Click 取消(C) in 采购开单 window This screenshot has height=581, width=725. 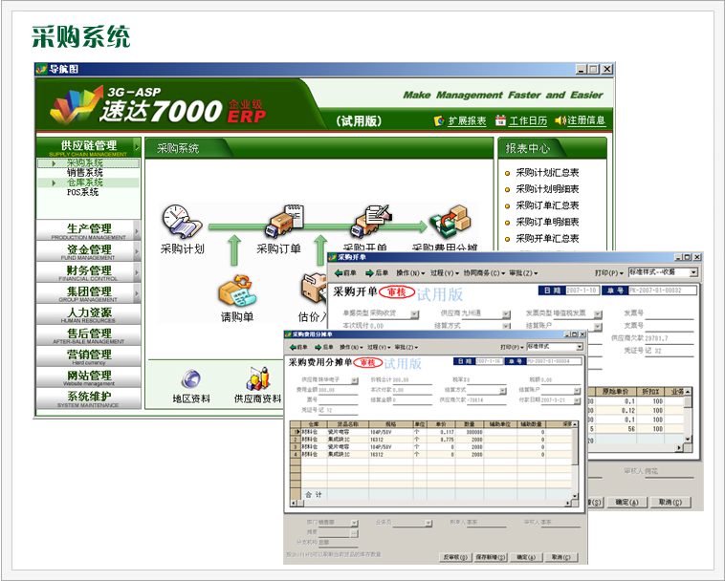670,502
